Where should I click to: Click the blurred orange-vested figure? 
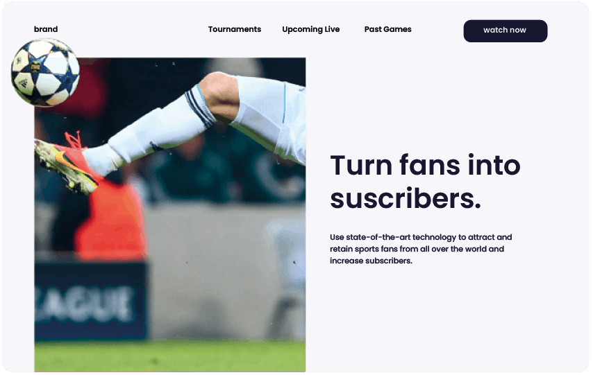pos(112,219)
